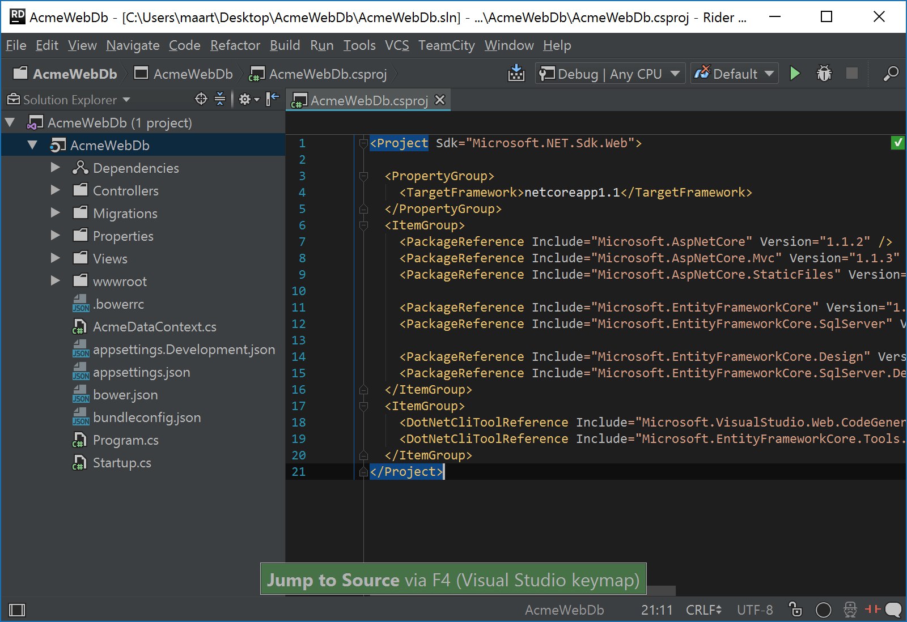This screenshot has height=622, width=907.
Task: Select appsettings.json file
Action: tap(131, 372)
